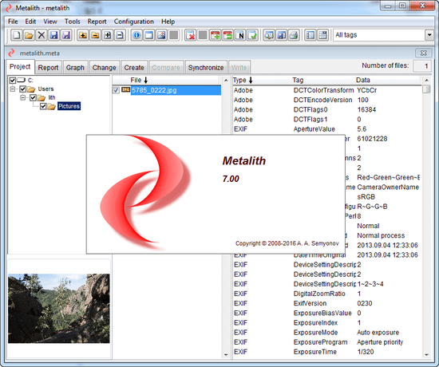
Task: Open a project using the folder icon
Action: pos(29,35)
